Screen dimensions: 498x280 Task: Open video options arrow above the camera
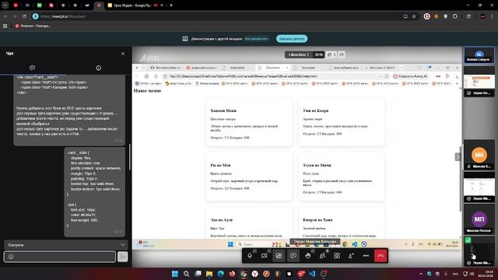[269, 250]
